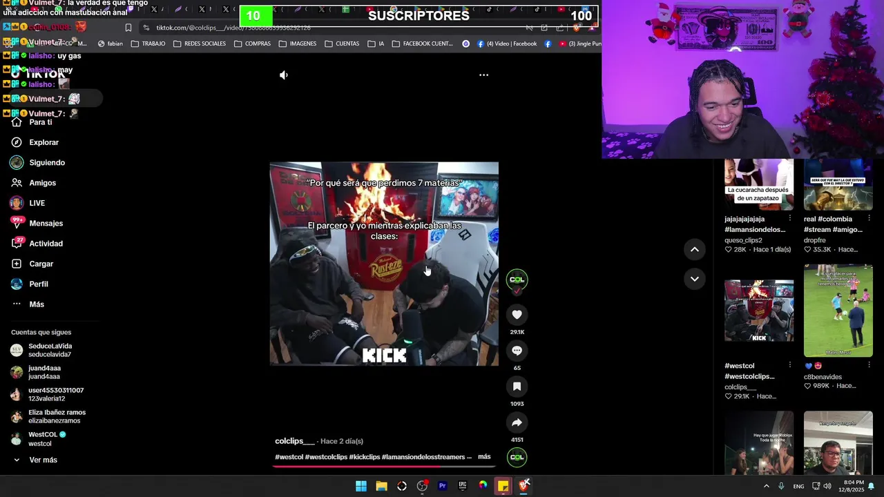Click the Cargar upload plus icon
This screenshot has height=497, width=884.
click(17, 264)
